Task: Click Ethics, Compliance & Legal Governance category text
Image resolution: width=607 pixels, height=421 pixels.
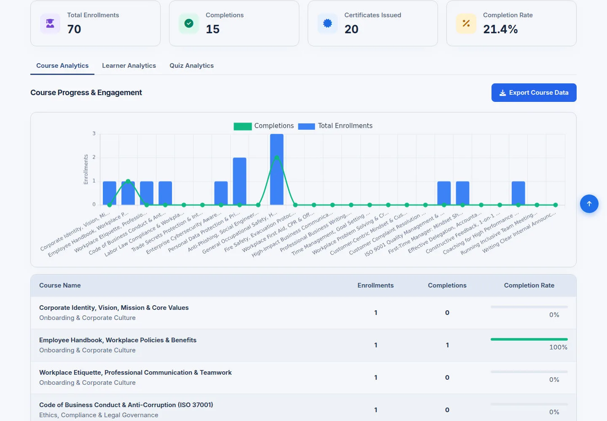Action: (x=99, y=415)
